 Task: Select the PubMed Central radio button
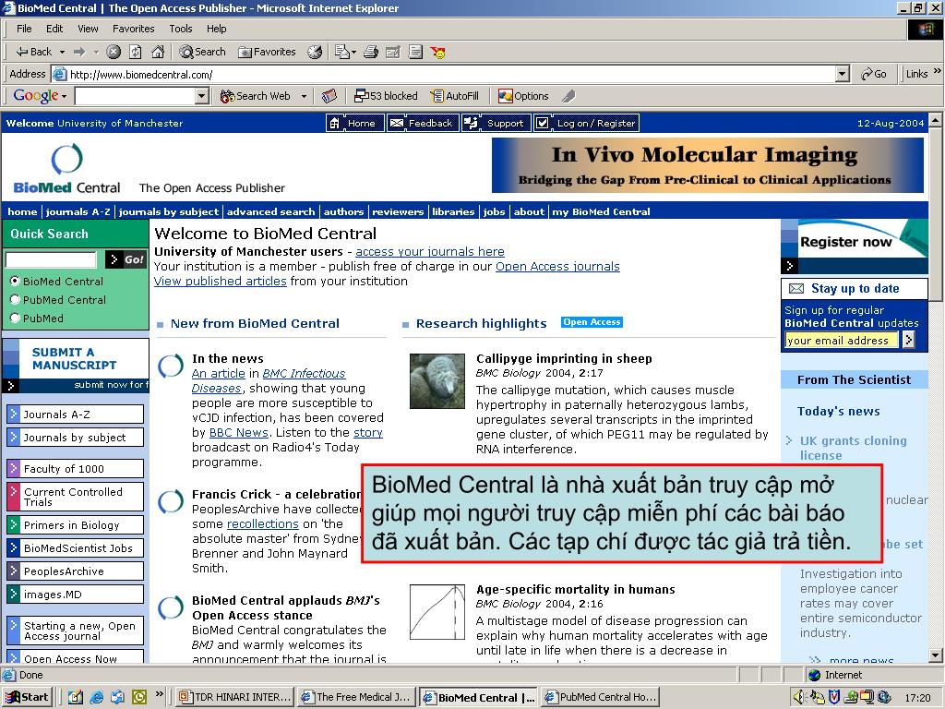pyautogui.click(x=15, y=300)
